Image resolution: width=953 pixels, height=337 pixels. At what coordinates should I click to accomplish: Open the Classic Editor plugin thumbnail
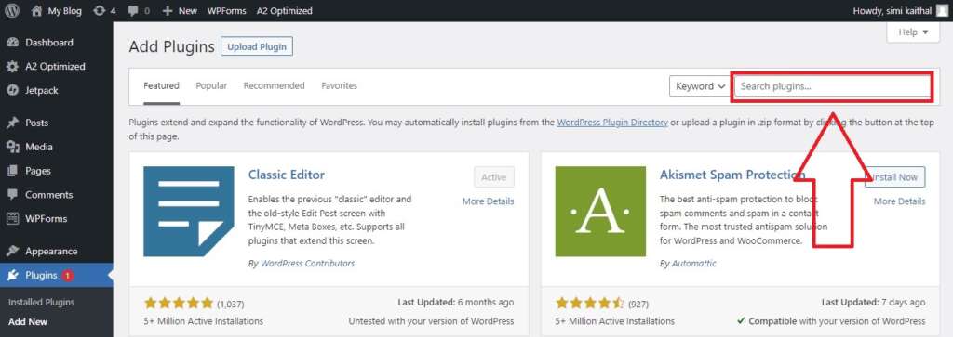click(x=188, y=212)
